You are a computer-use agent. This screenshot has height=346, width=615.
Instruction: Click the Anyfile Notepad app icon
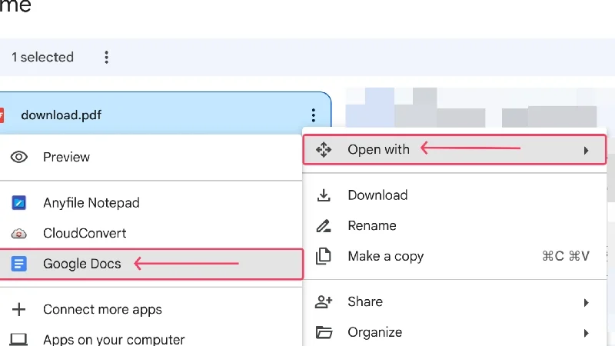pyautogui.click(x=19, y=203)
